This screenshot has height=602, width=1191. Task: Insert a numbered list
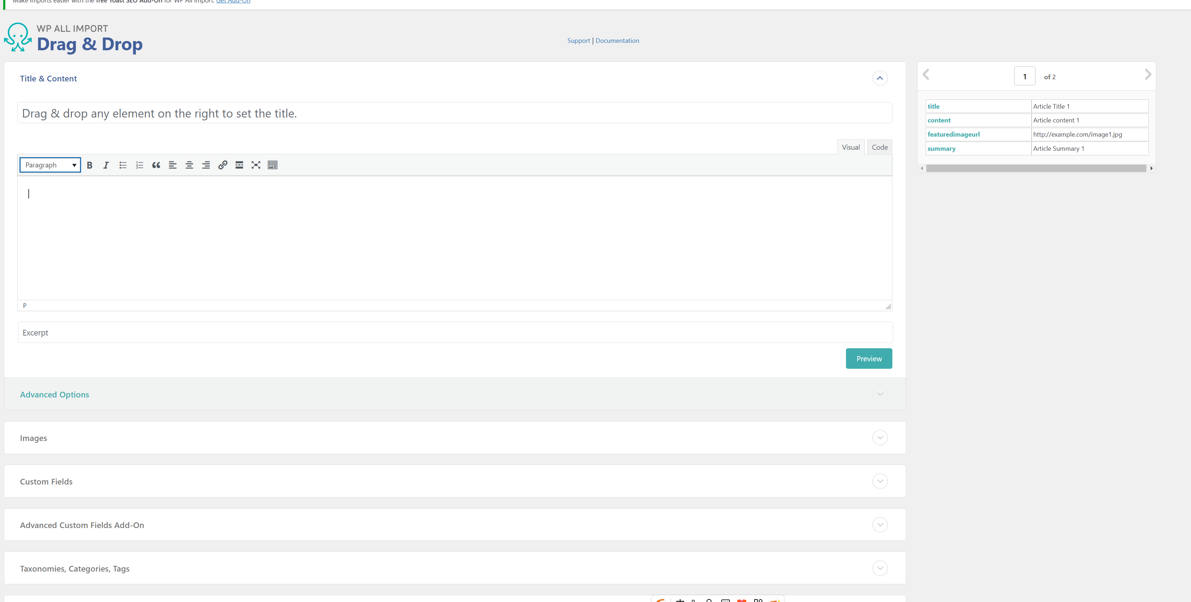point(139,165)
